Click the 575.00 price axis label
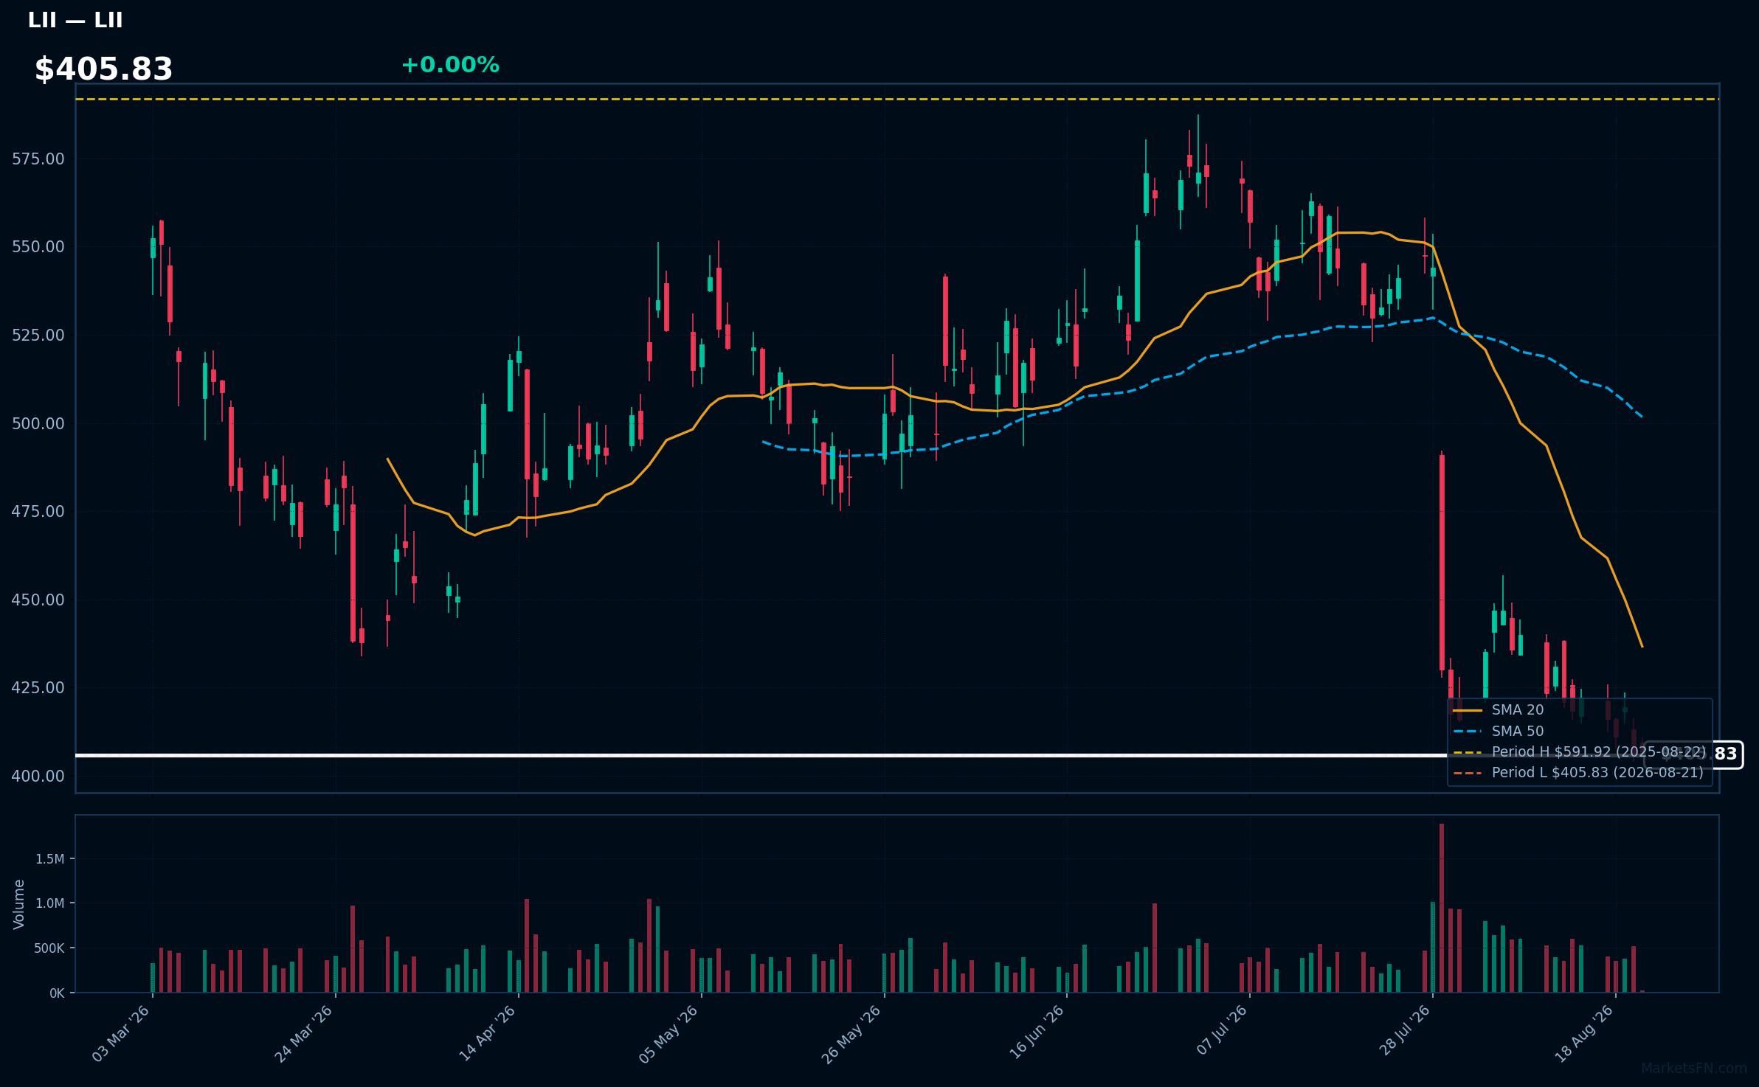This screenshot has height=1087, width=1759. tap(38, 159)
